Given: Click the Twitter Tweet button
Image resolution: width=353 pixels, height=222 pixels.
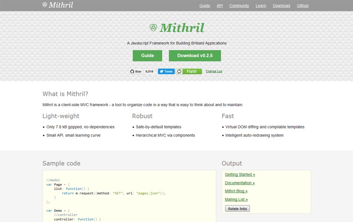Looking at the screenshot, I should [166, 71].
